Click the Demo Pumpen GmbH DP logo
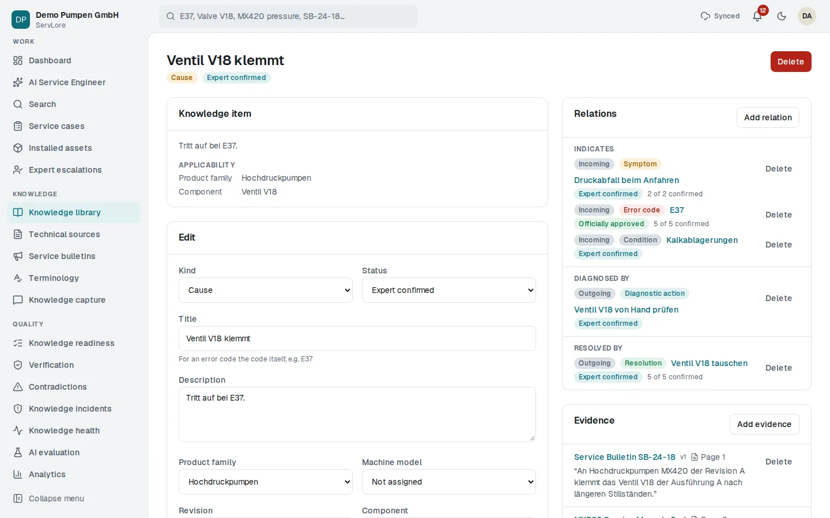The width and height of the screenshot is (830, 518). coord(21,20)
